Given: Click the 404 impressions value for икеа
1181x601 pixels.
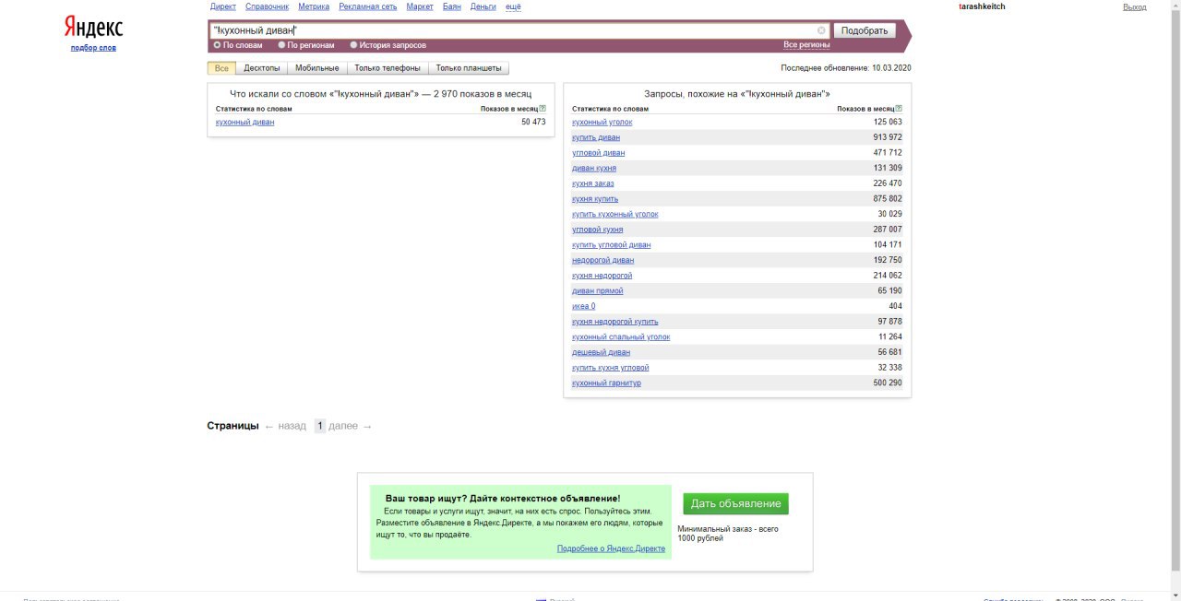Looking at the screenshot, I should [895, 306].
